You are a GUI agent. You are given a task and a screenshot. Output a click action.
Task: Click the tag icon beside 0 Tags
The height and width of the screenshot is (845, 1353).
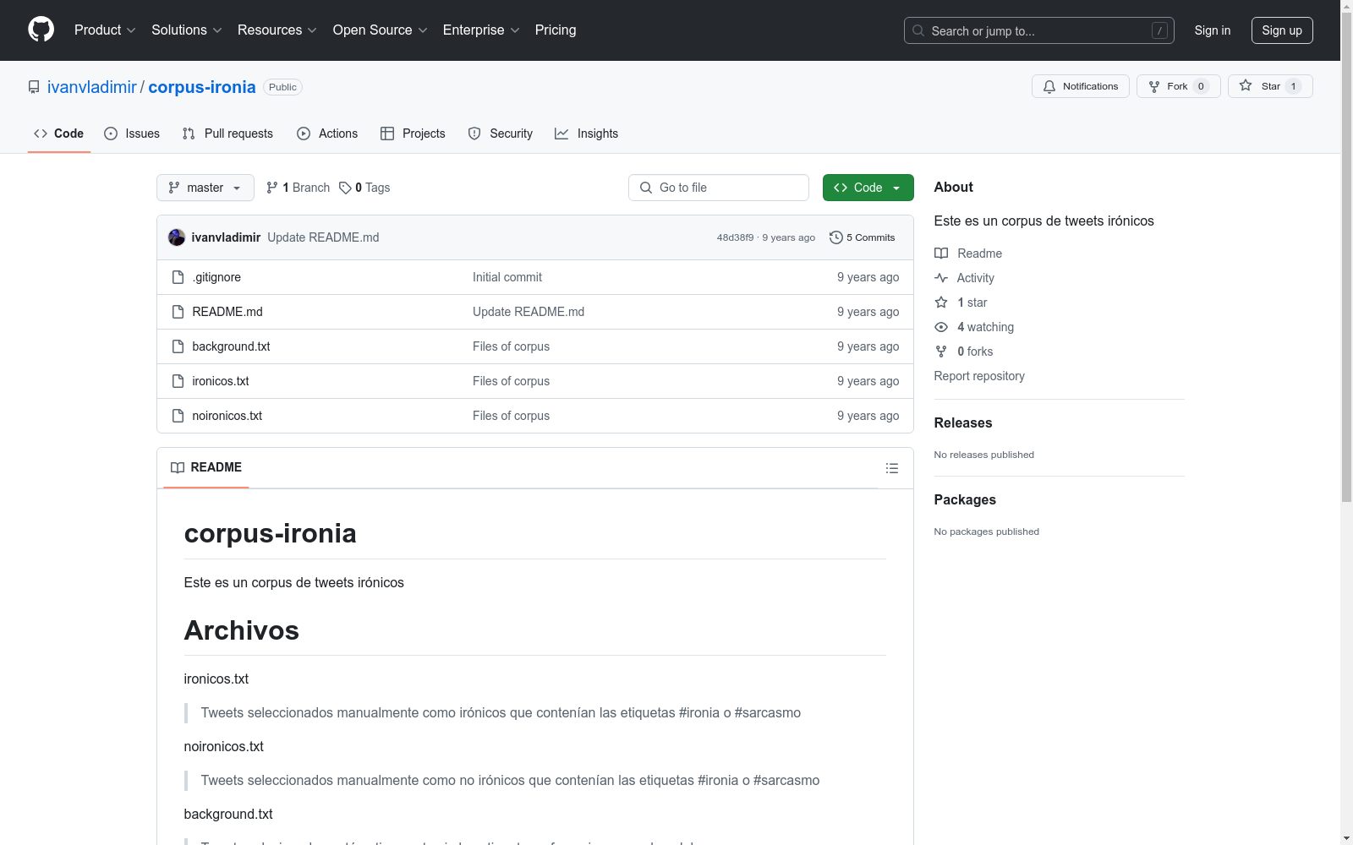pos(345,188)
